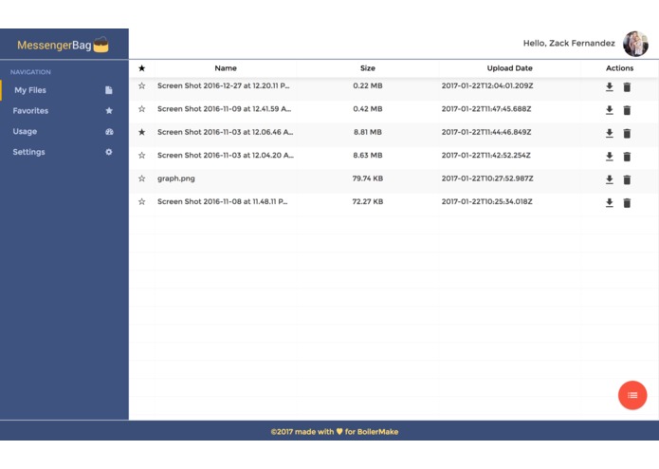Click the MessengerBag title text
Viewport: 659px width, 469px height.
point(54,45)
